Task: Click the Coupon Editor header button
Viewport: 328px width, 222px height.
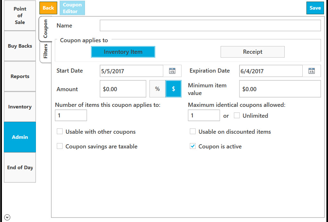Action: click(x=72, y=8)
